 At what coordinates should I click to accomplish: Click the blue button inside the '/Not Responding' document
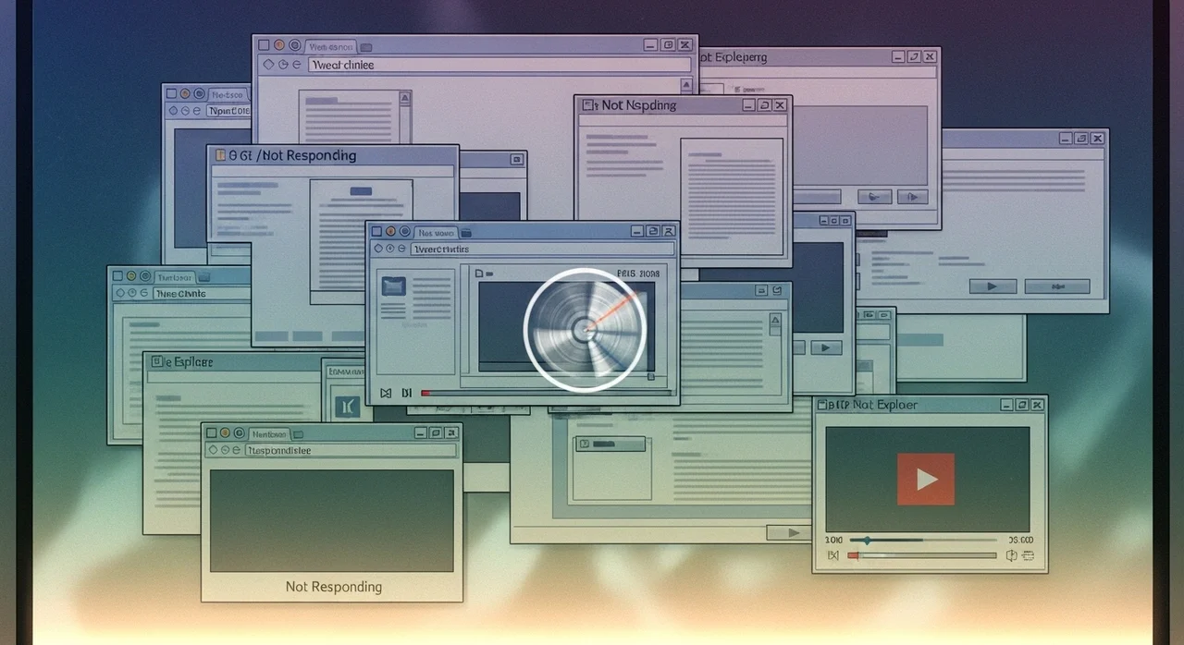tap(361, 191)
